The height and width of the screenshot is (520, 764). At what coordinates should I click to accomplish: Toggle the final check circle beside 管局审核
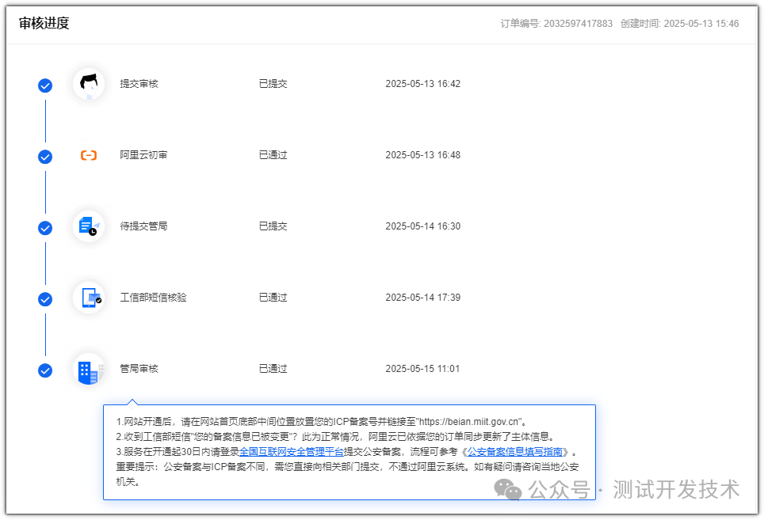click(45, 370)
